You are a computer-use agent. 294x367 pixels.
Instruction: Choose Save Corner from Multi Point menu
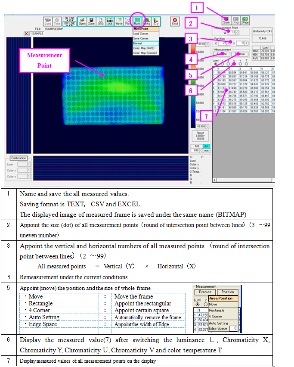click(x=146, y=38)
